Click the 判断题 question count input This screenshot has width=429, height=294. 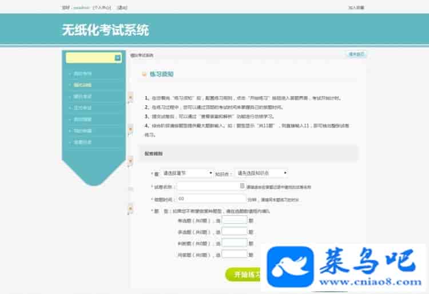pyautogui.click(x=235, y=243)
